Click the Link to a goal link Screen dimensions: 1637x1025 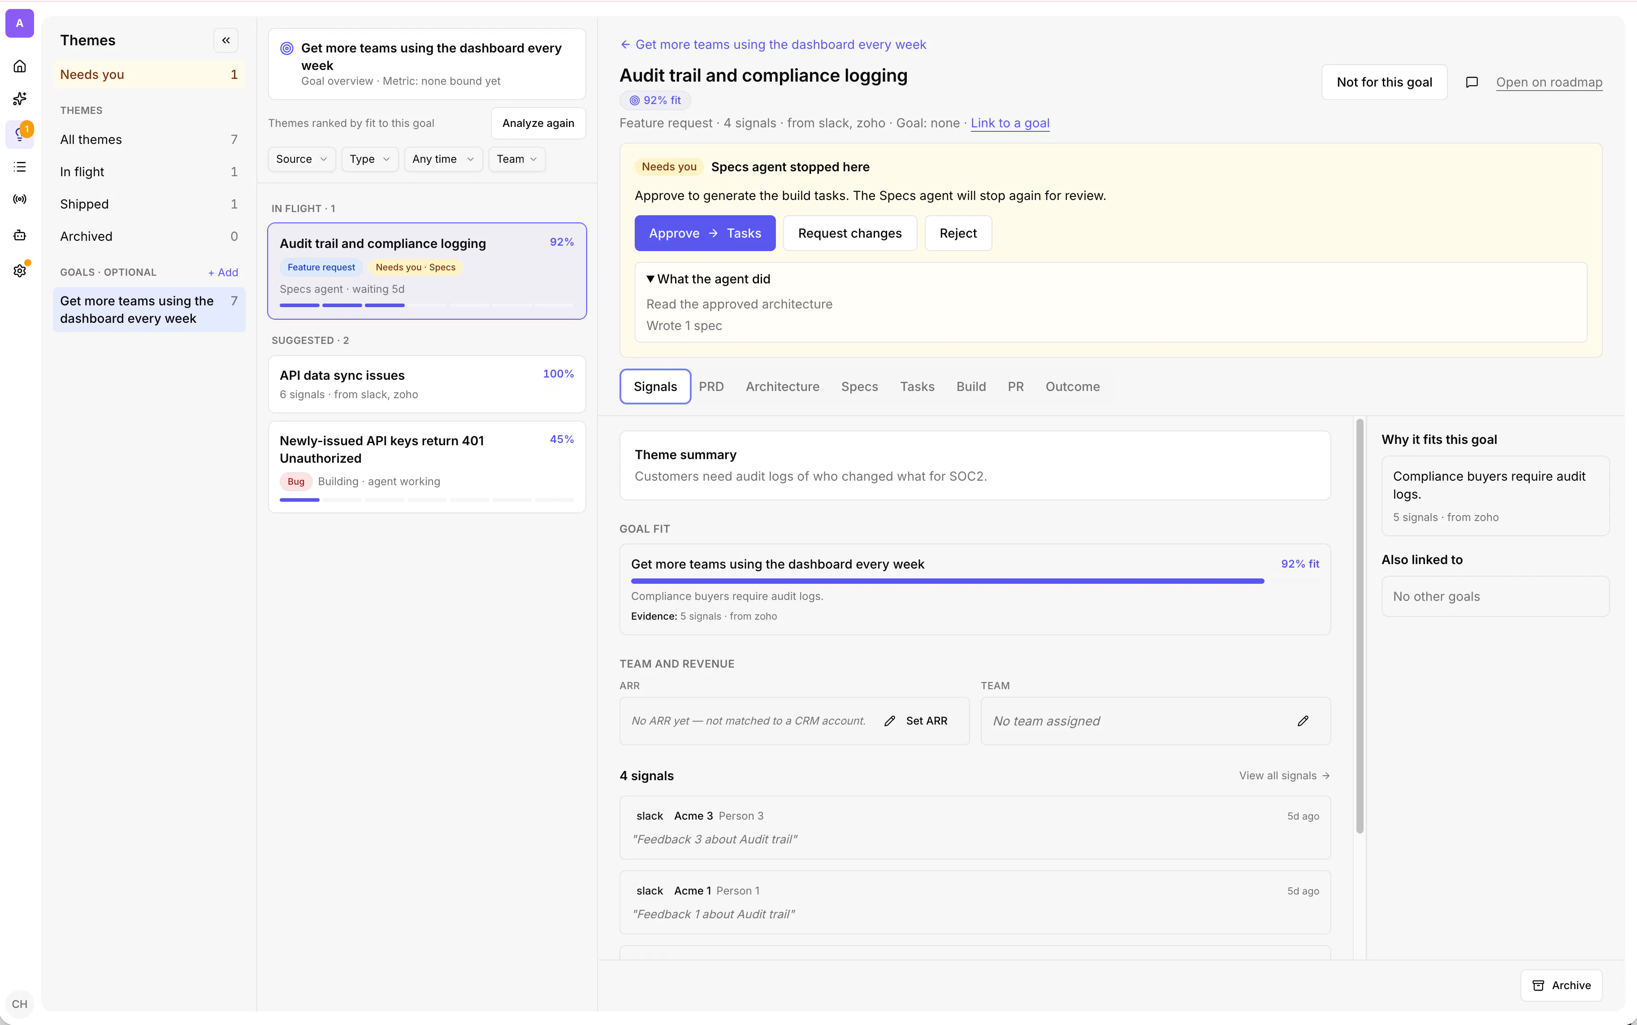[x=1009, y=123]
